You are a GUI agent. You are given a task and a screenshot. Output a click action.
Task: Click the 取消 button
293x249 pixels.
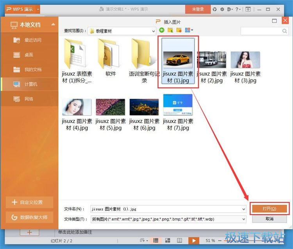(x=270, y=219)
